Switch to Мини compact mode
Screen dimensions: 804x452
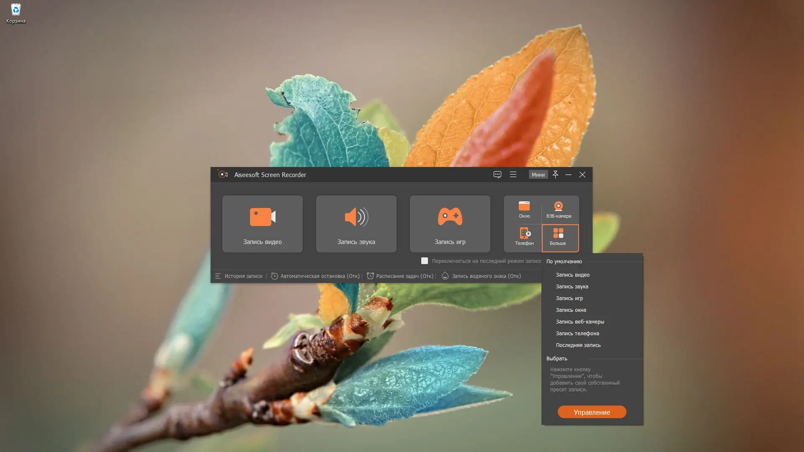[x=539, y=175]
